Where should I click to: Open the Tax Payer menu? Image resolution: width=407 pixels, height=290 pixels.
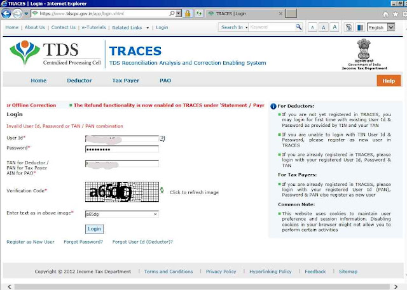point(126,81)
